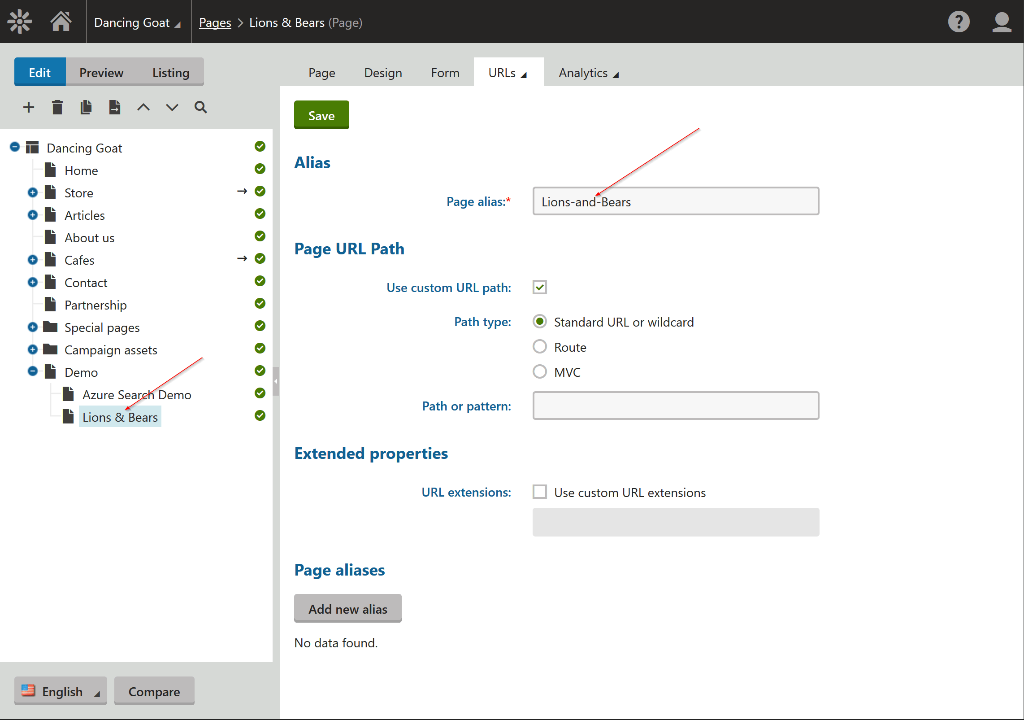Click the New page plus icon
The image size is (1024, 720).
[29, 107]
